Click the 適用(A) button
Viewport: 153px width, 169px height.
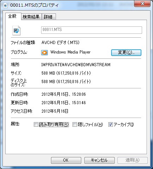point(133,160)
